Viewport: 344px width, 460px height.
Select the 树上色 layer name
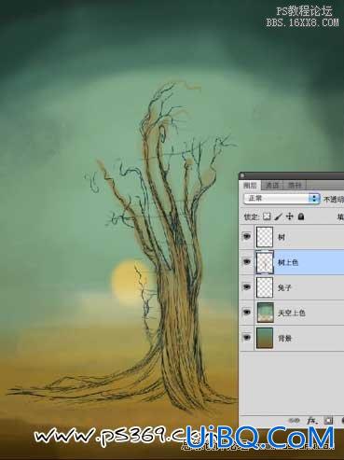point(288,262)
